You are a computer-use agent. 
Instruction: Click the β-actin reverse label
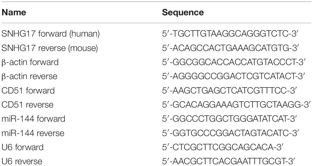29,76
